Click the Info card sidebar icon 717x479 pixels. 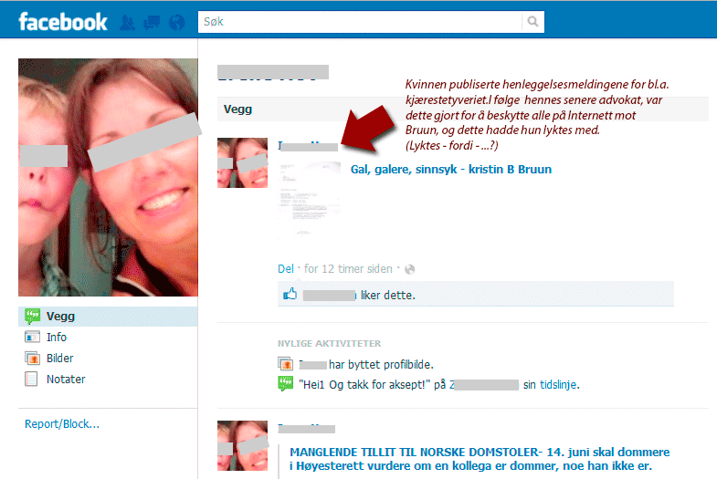[x=32, y=337]
